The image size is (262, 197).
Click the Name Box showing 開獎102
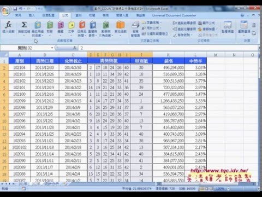[x=25, y=48]
